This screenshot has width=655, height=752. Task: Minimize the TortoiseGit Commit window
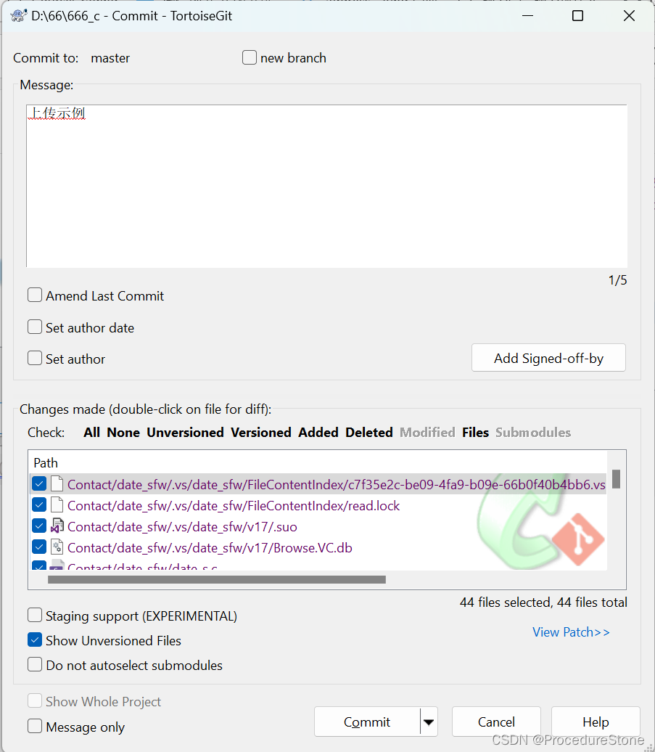[x=527, y=16]
